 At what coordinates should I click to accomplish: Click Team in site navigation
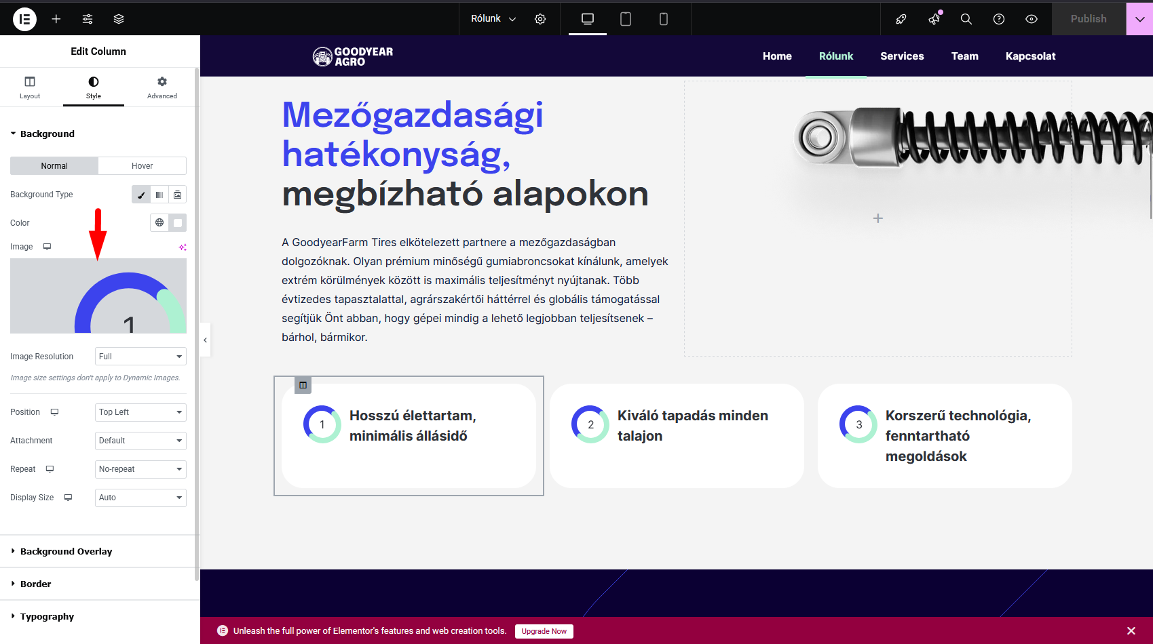tap(964, 56)
